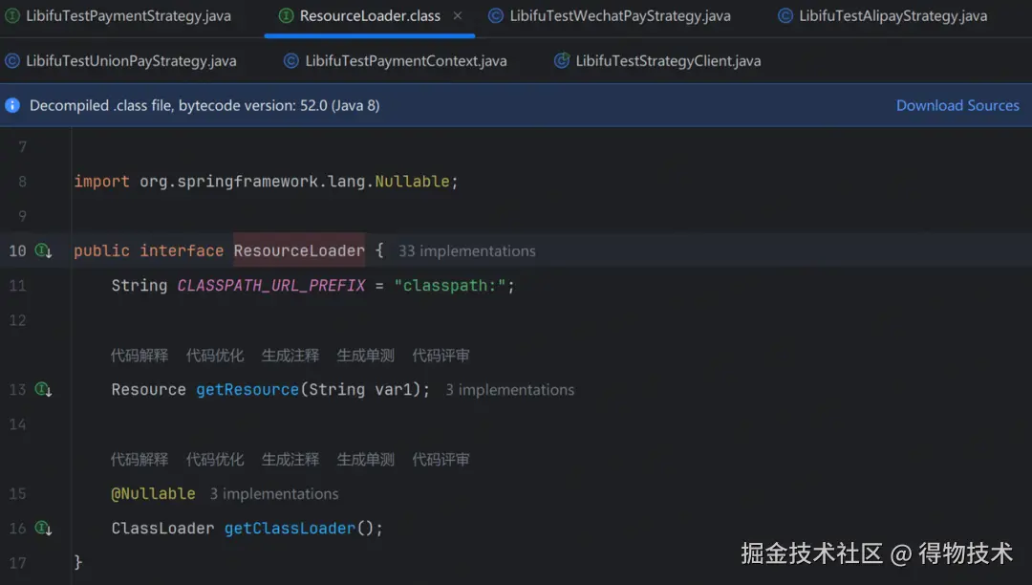Click the info icon in decompiled banner
The image size is (1032, 585).
(x=12, y=105)
